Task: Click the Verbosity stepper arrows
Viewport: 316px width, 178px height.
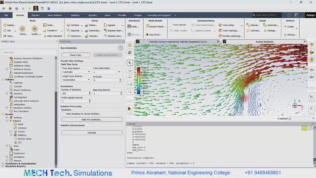Action: tap(120, 80)
